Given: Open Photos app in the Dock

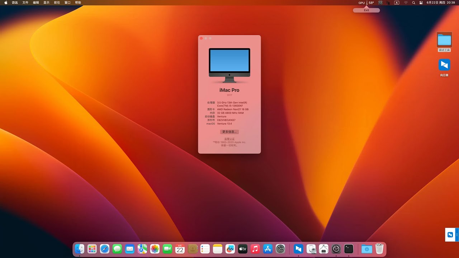Looking at the screenshot, I should 155,249.
